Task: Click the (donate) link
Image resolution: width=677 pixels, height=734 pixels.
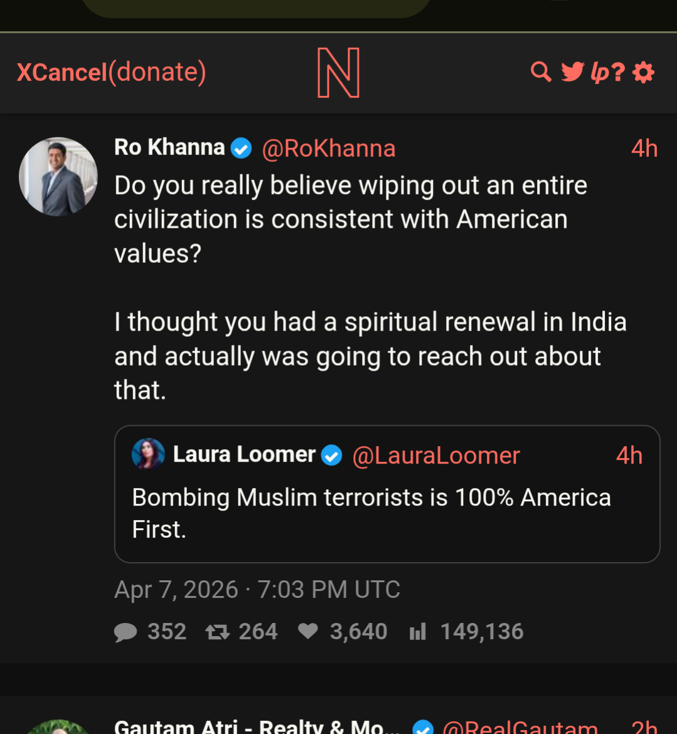Action: click(157, 72)
